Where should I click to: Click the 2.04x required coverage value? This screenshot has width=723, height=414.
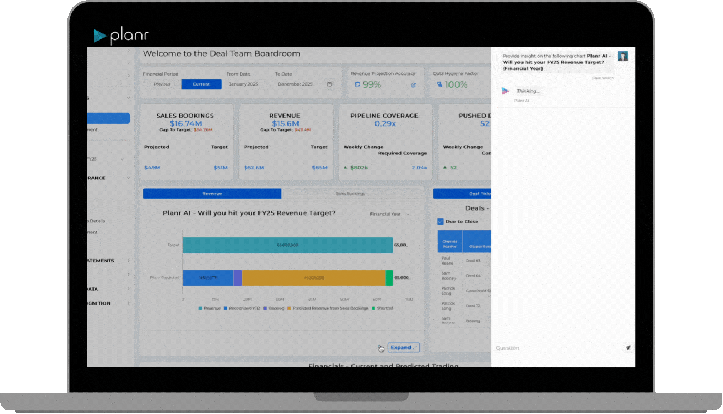click(x=419, y=168)
